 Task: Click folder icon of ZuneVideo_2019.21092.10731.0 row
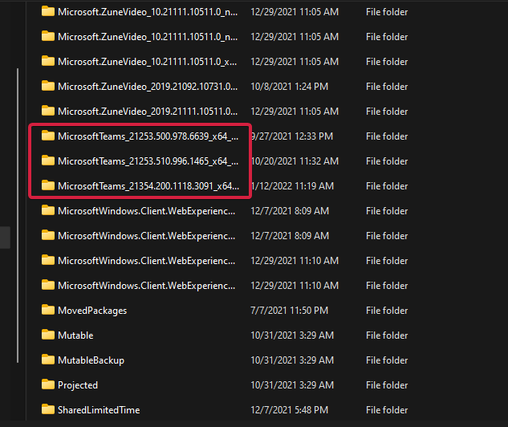point(48,86)
